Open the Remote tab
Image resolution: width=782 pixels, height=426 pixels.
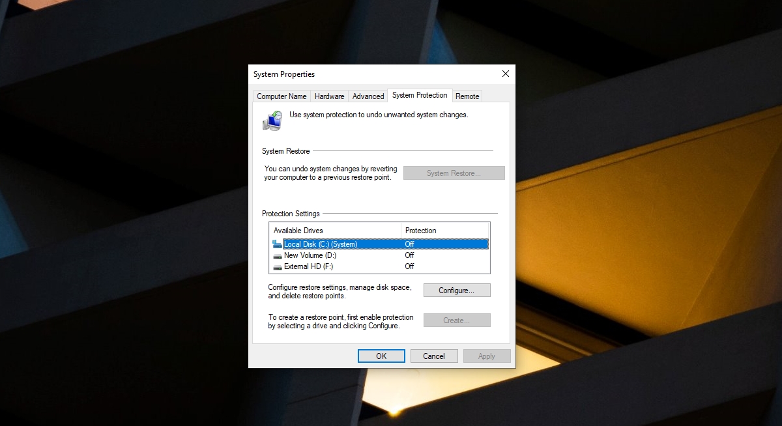[x=467, y=96]
